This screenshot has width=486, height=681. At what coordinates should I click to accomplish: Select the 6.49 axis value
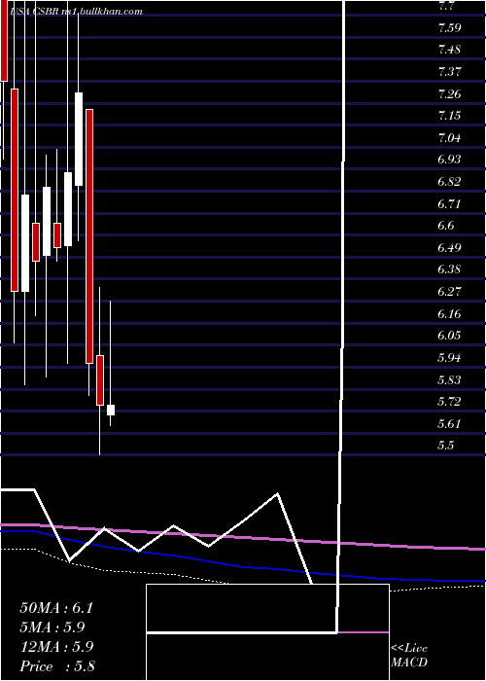(x=449, y=248)
